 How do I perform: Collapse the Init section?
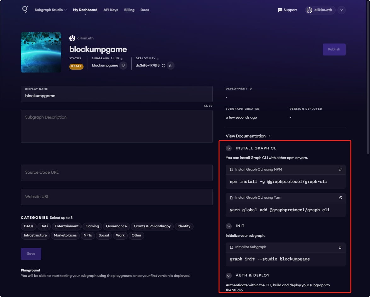(229, 226)
